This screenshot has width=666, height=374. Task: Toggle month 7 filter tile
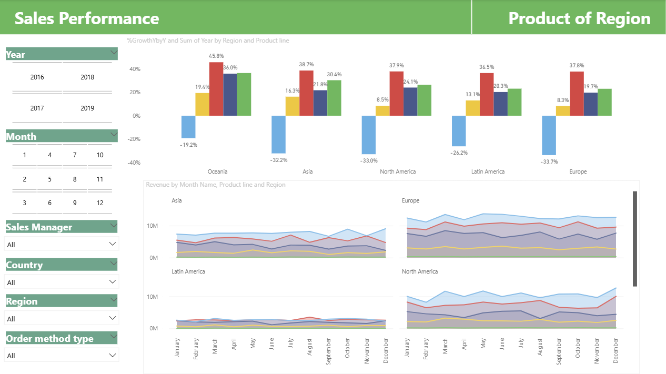point(75,155)
